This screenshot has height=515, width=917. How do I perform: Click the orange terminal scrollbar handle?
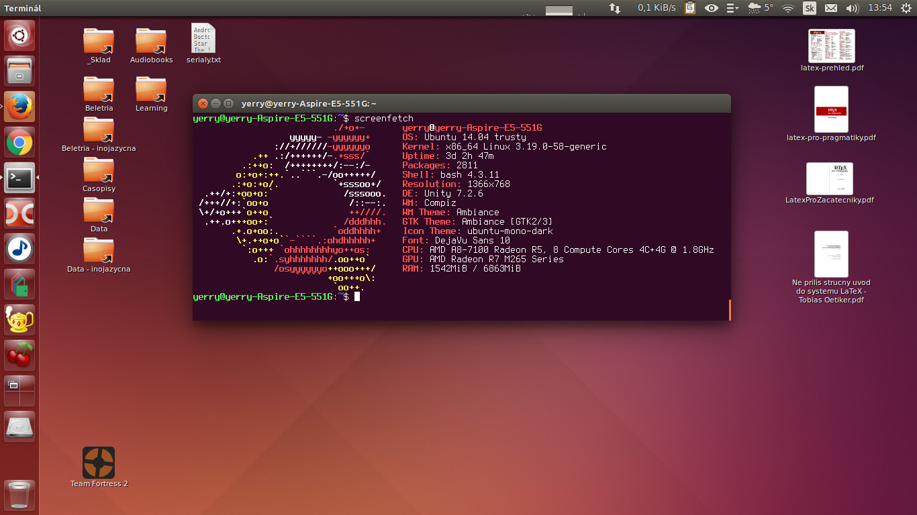point(729,310)
